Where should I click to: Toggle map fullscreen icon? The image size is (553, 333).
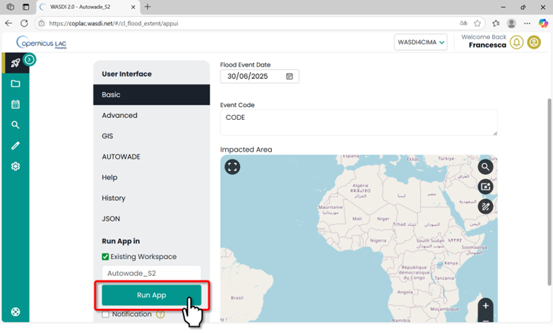click(x=232, y=166)
